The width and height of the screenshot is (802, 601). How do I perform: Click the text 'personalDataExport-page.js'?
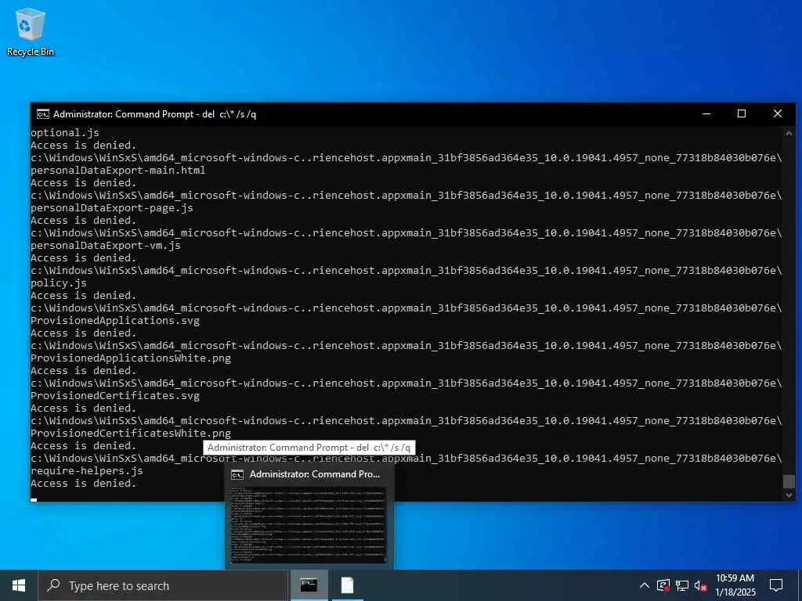[112, 208]
